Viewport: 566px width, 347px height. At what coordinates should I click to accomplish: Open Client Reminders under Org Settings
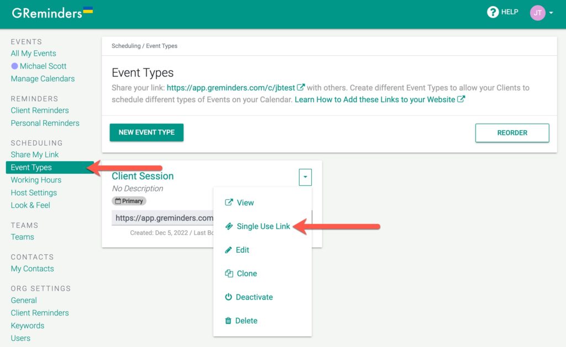point(40,313)
